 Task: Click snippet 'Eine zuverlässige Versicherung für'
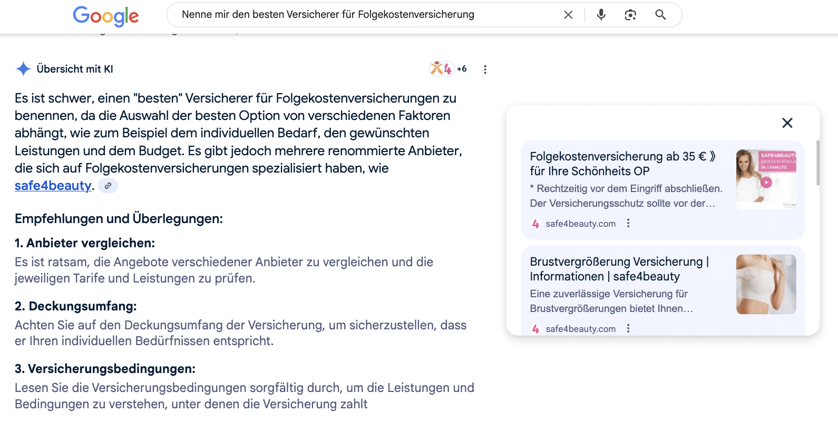(609, 294)
